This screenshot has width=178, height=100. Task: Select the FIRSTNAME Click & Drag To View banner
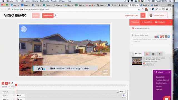click(65, 68)
